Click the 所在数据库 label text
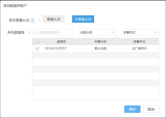This screenshot has height=118, width=166. click(16, 32)
